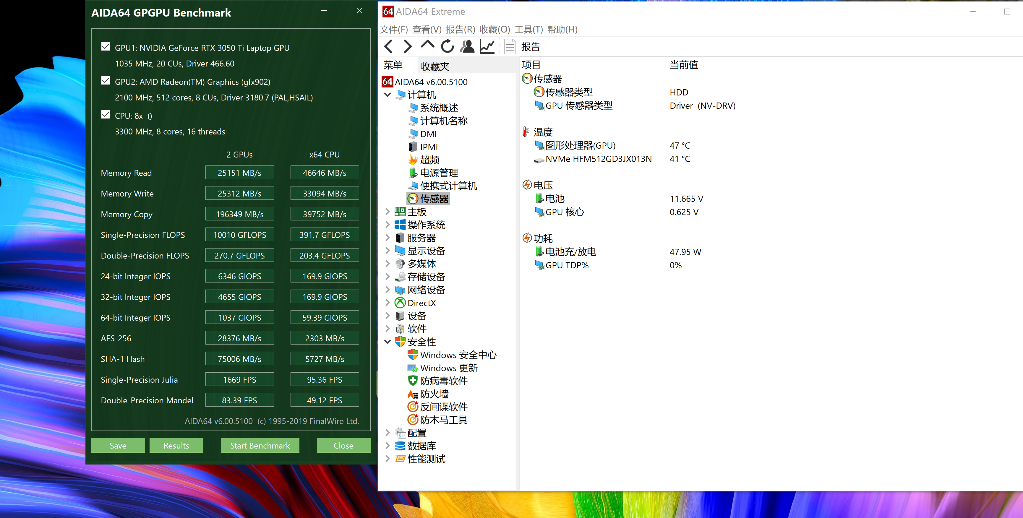Select the 电池充/放电 power row
This screenshot has width=1023, height=518.
[565, 252]
